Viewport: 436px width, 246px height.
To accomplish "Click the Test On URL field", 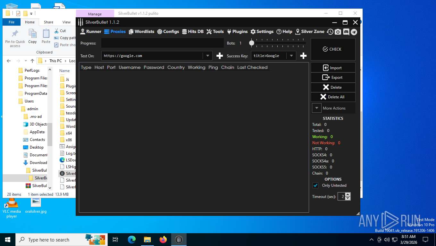I will point(152,56).
